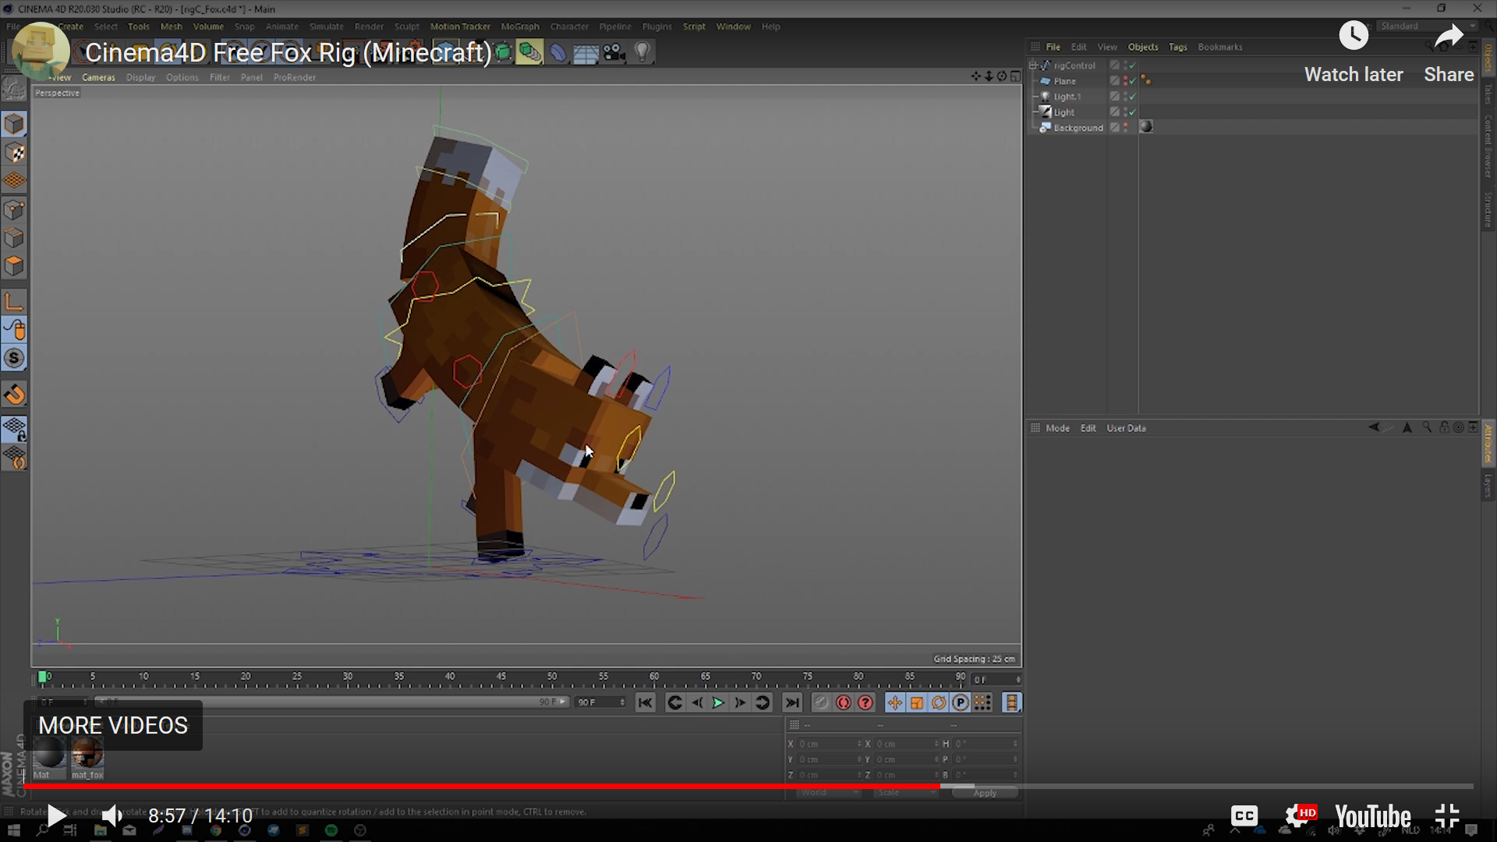
Task: Step to previous frame
Action: (x=697, y=702)
